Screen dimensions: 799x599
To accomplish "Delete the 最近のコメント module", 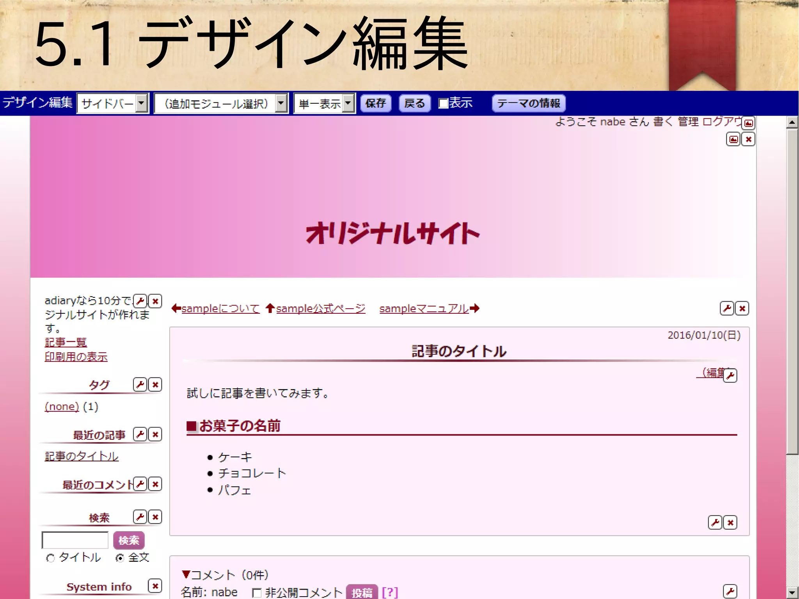I will click(x=155, y=484).
